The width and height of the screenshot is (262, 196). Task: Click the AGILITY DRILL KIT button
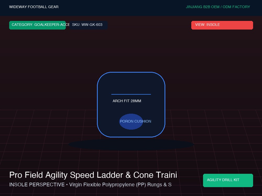click(228, 180)
